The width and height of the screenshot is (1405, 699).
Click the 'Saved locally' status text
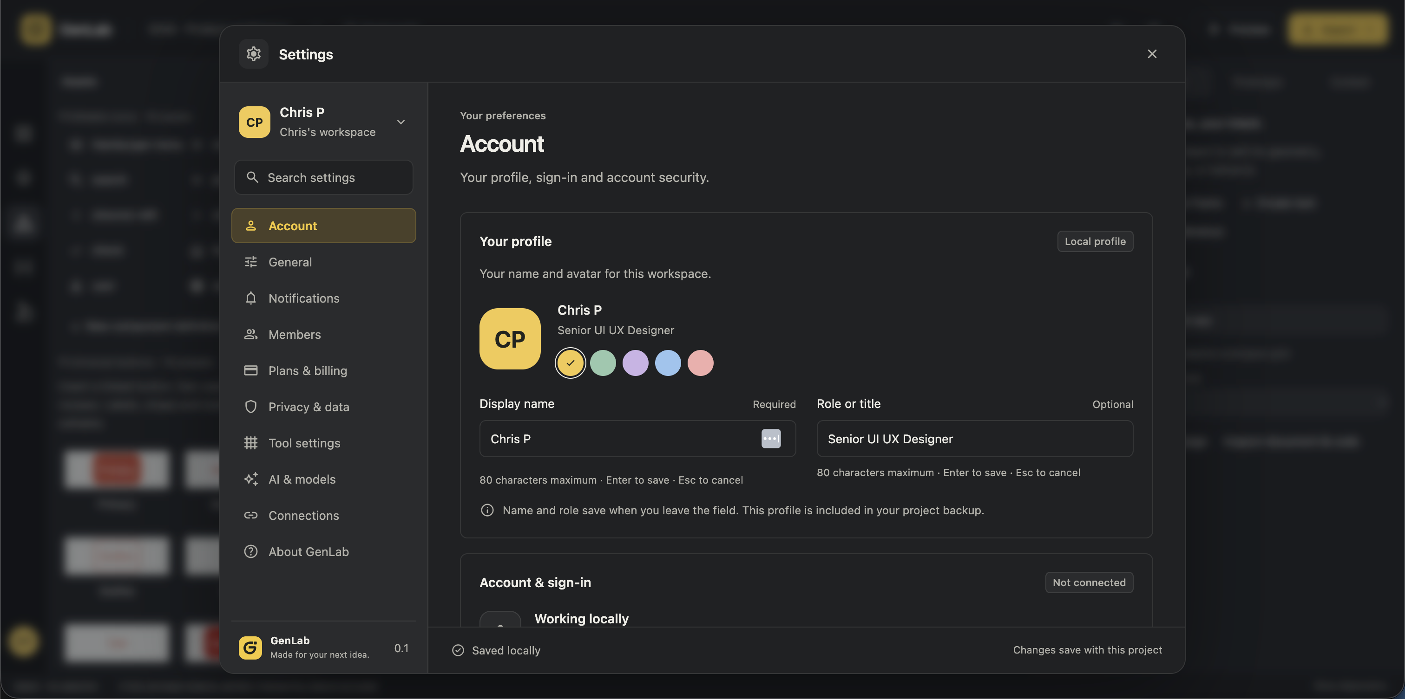(506, 651)
